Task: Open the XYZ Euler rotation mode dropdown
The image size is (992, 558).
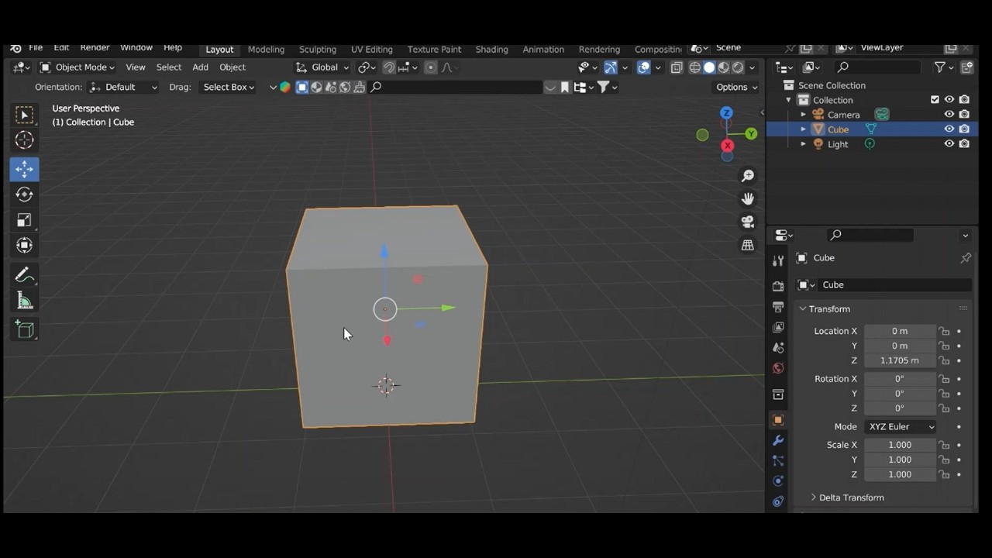Action: pos(900,427)
